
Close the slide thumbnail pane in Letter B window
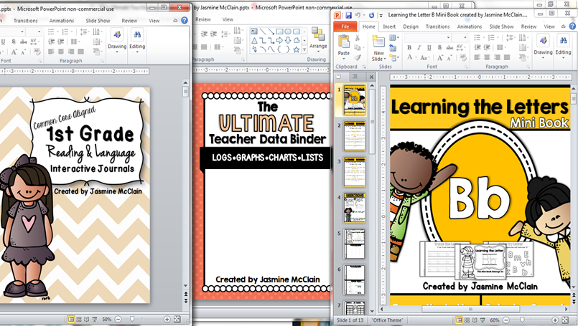tap(372, 77)
